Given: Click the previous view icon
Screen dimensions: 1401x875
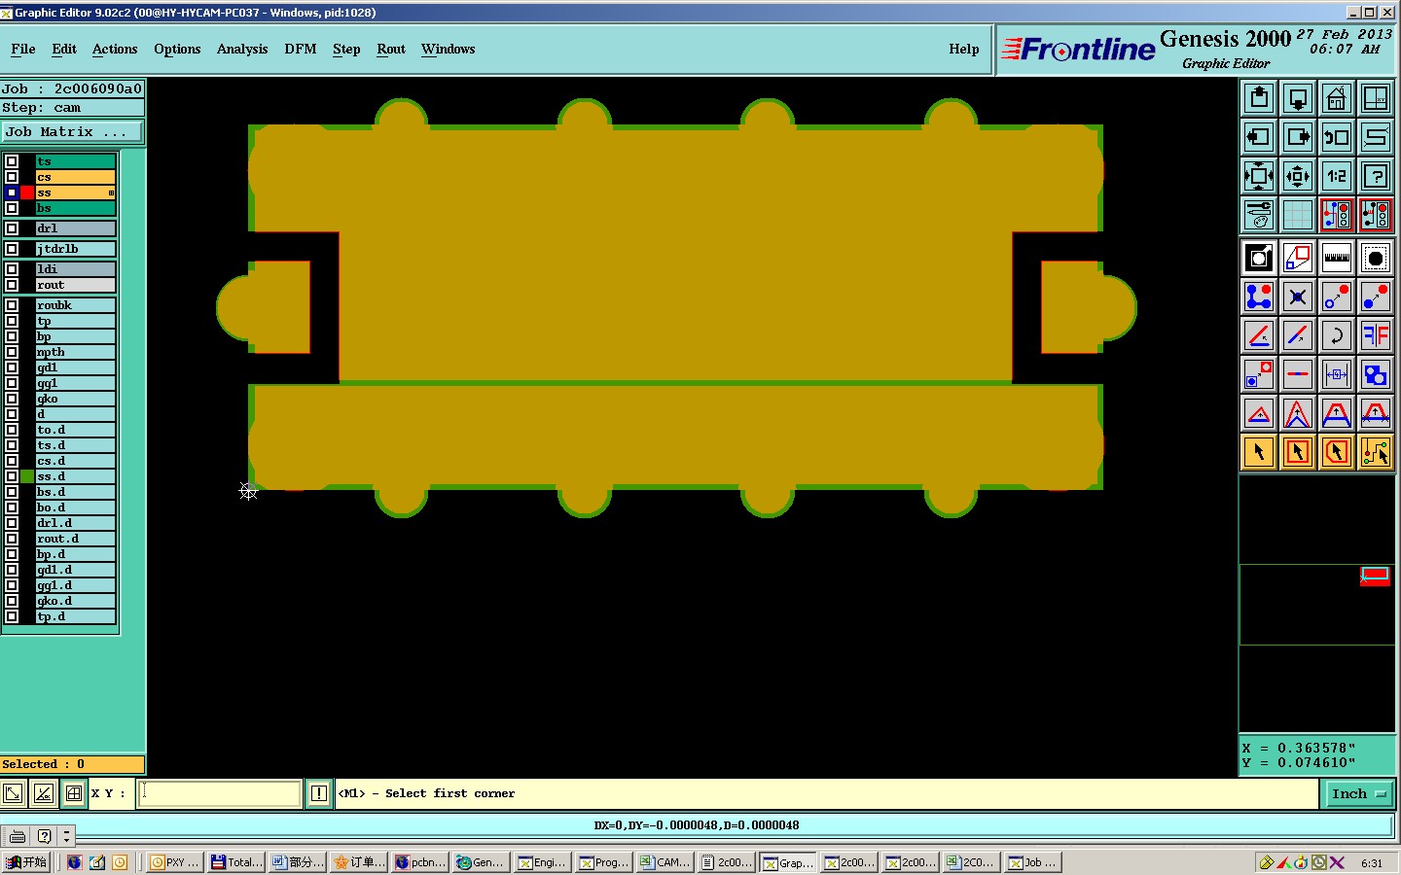Looking at the screenshot, I should (x=1337, y=137).
